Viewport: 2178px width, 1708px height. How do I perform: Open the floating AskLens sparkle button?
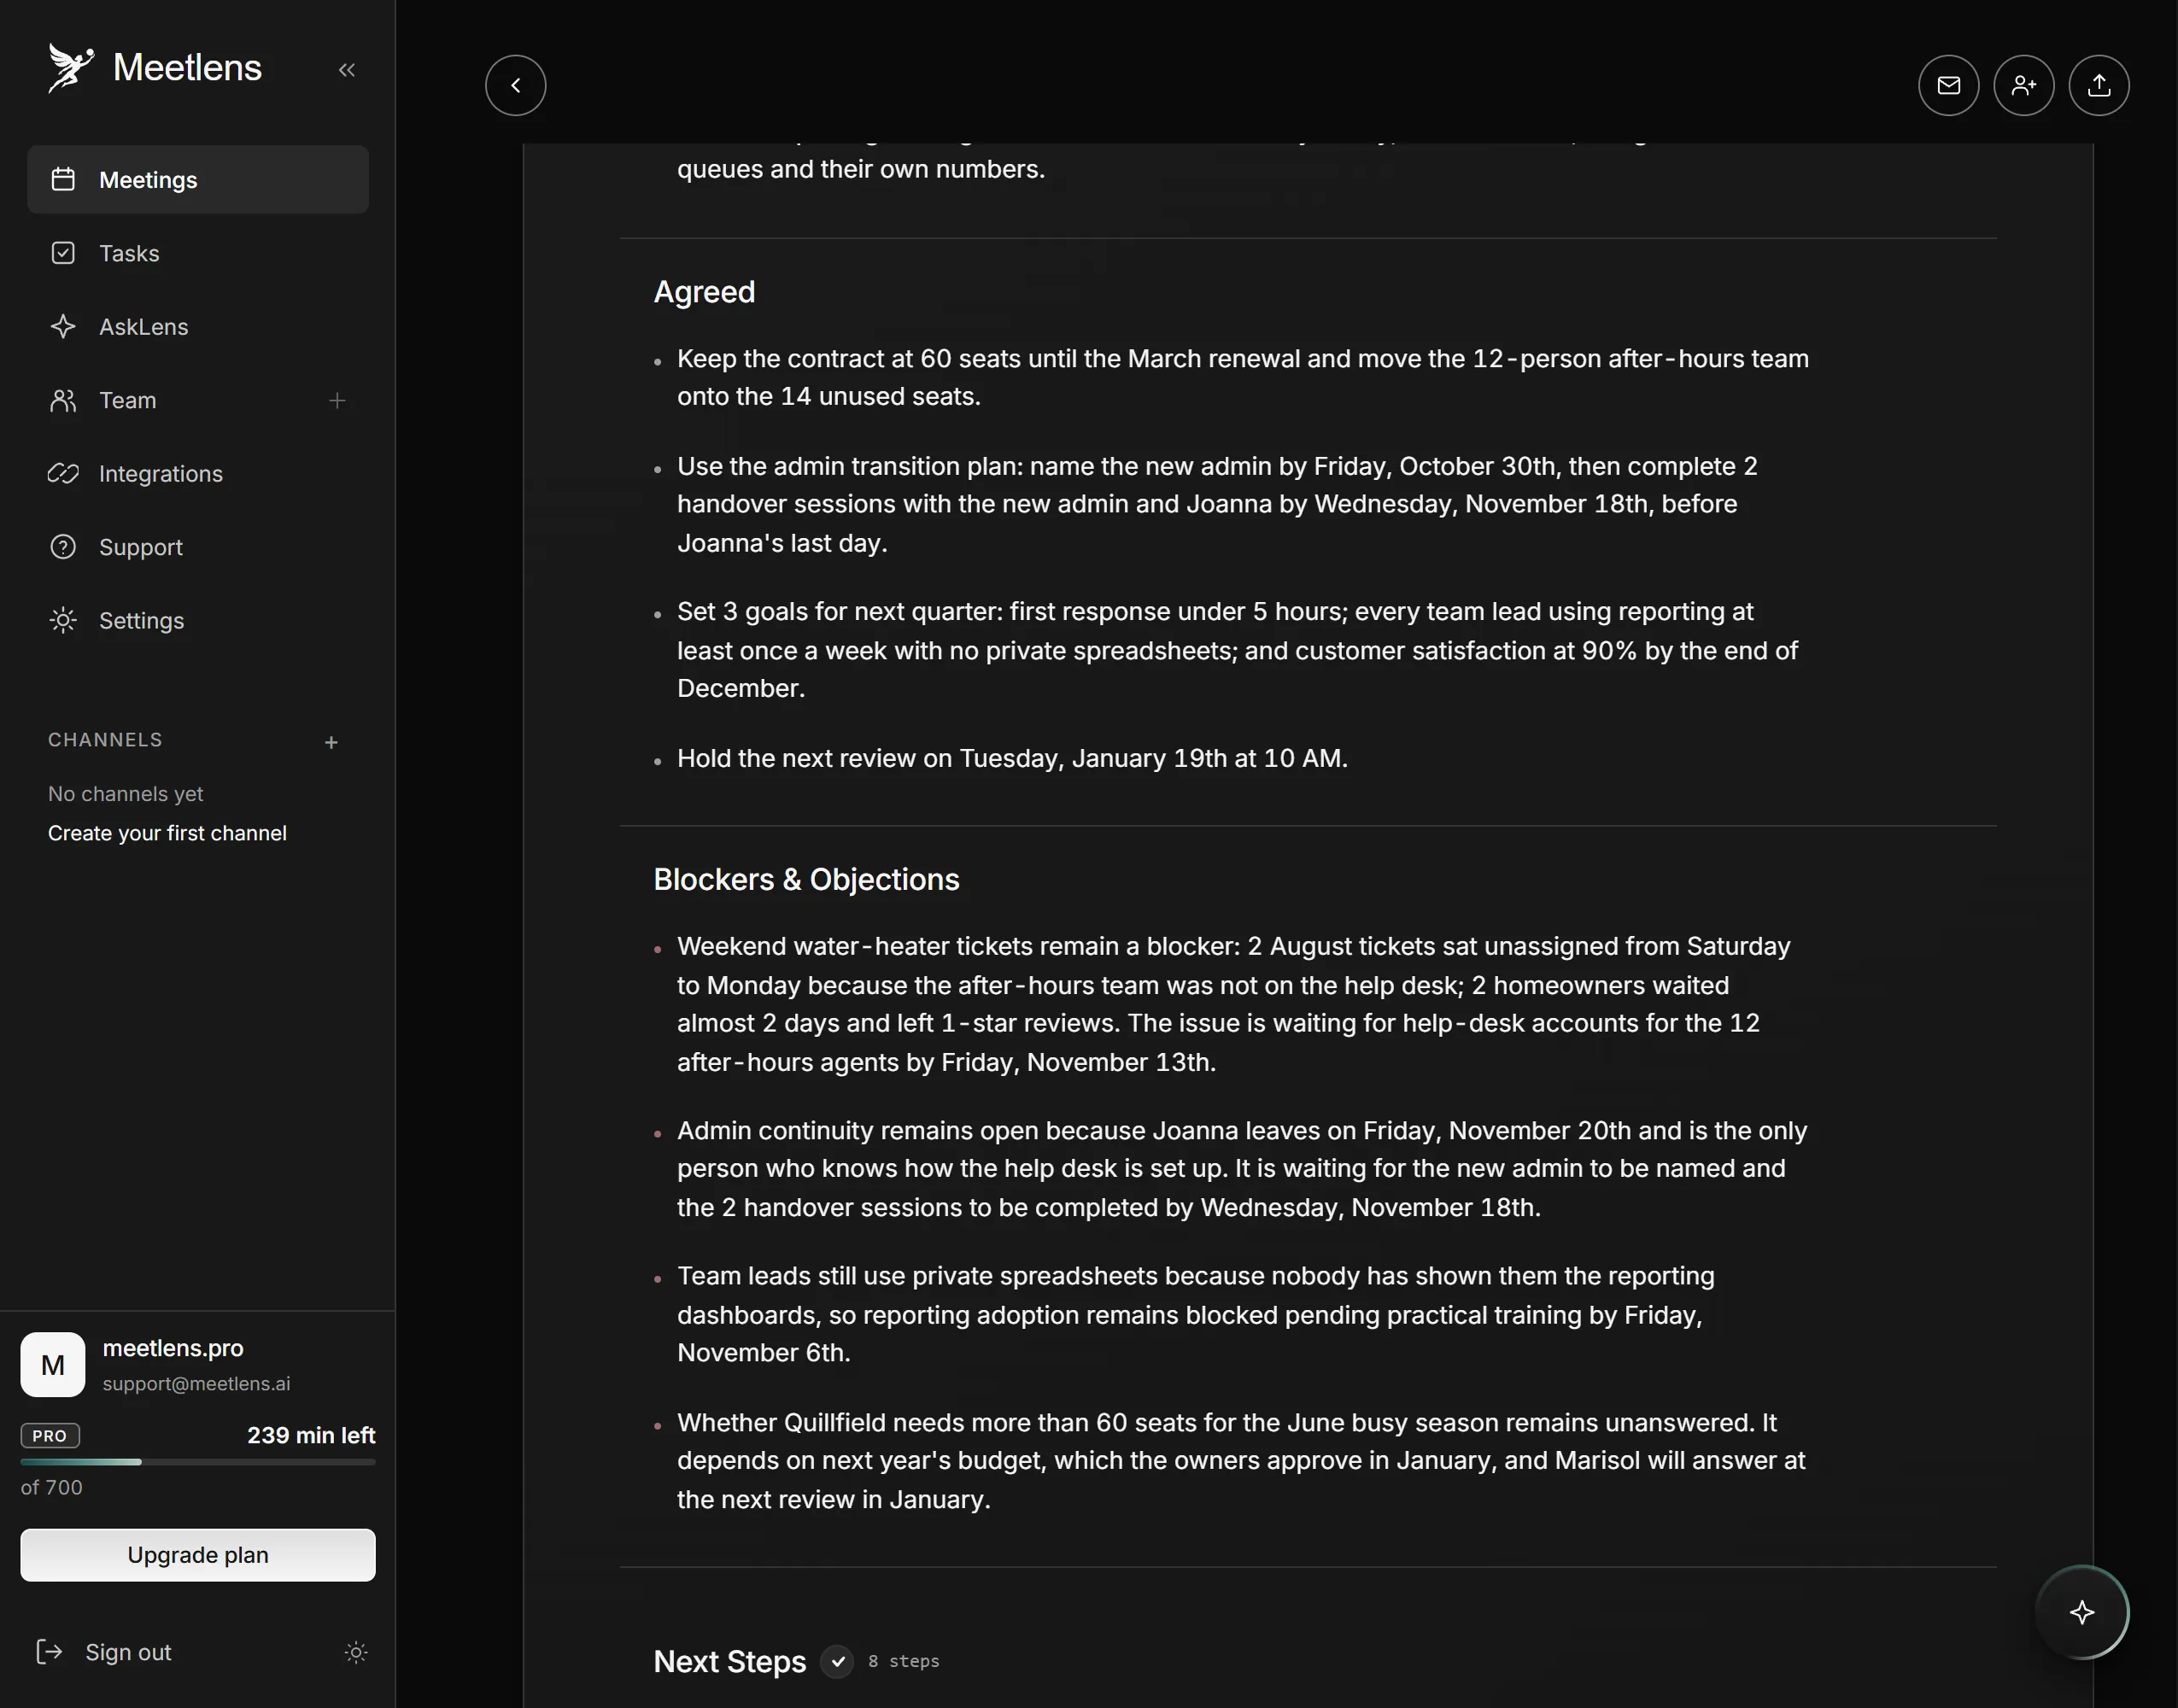coord(2082,1611)
